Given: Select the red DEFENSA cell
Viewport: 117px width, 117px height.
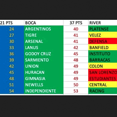Looking at the screenshot, I should (103, 41).
